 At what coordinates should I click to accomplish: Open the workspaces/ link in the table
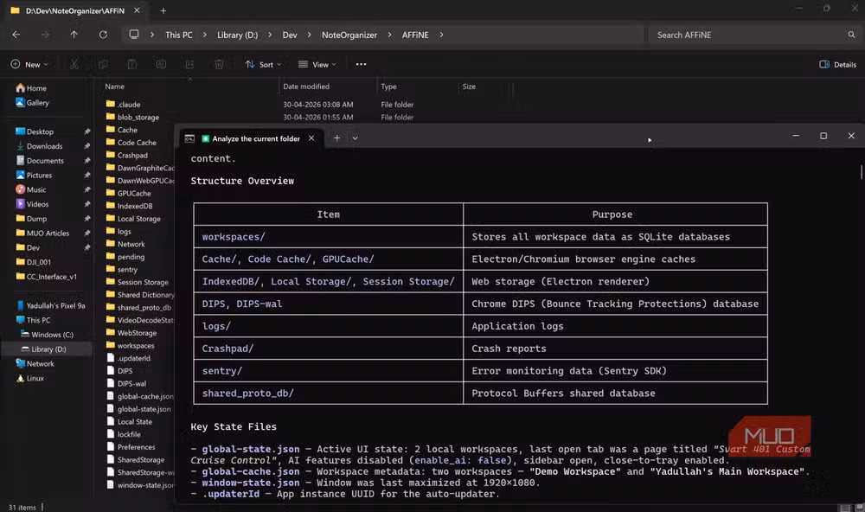[x=234, y=236]
